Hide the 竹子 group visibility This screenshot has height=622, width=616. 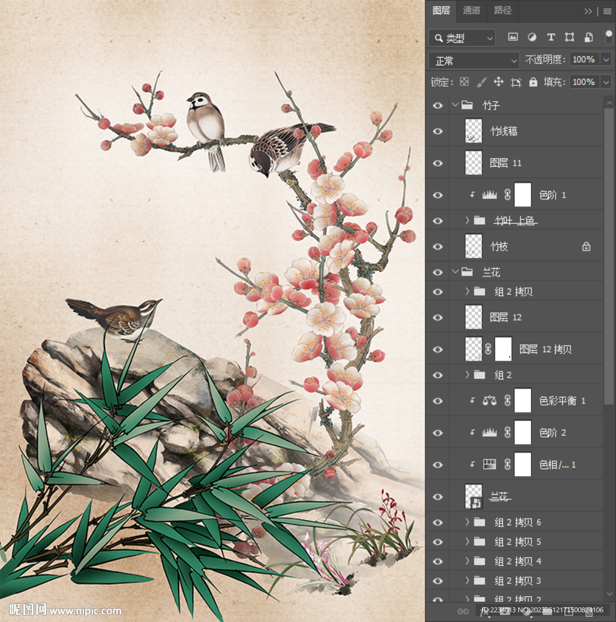(437, 106)
